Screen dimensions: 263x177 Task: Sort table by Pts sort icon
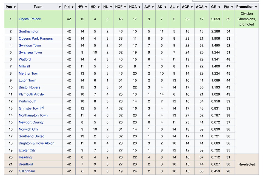pyautogui.click(x=232, y=7)
